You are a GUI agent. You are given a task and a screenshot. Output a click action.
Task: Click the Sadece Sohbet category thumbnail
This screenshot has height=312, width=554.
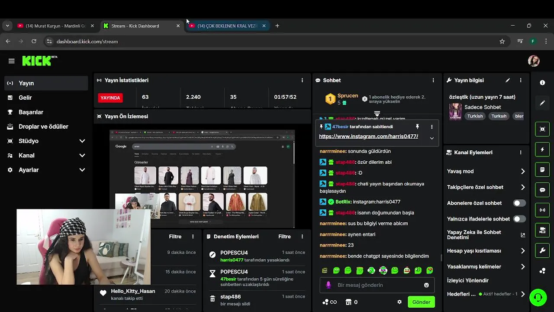point(455,111)
